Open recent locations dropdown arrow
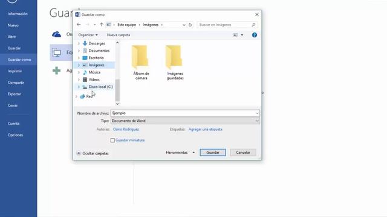 (94, 25)
